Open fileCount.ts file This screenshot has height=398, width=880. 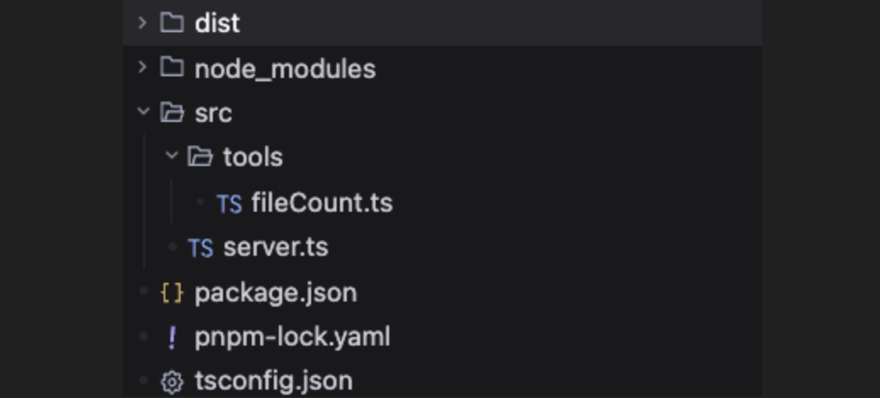pos(321,203)
